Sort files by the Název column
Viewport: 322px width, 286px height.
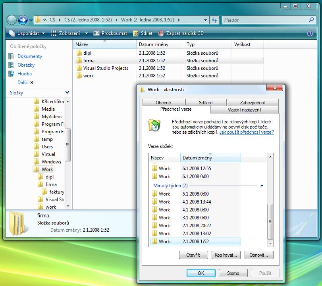tap(104, 44)
